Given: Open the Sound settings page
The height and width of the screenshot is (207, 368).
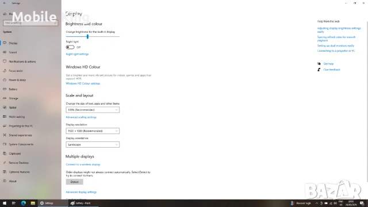Looking at the screenshot, I should [x=13, y=52].
